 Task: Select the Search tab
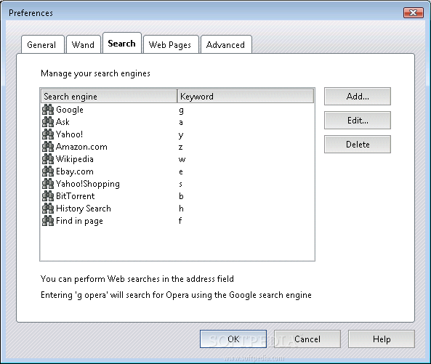point(122,43)
